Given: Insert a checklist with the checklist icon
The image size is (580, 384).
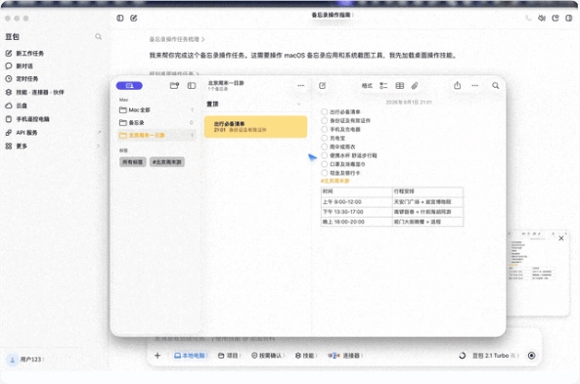Looking at the screenshot, I should click(x=383, y=86).
